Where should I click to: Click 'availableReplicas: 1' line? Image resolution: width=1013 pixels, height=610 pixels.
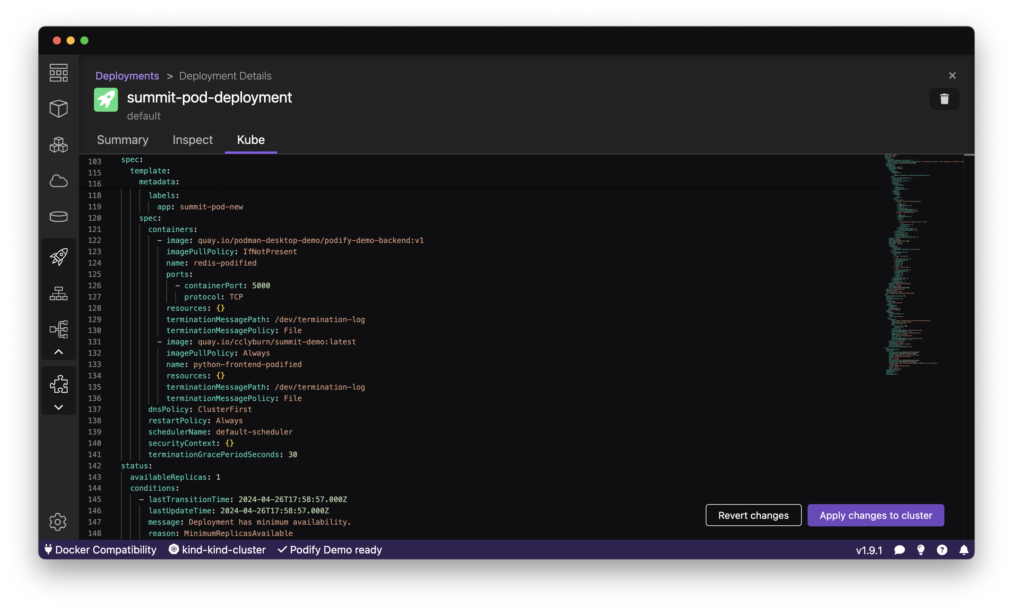pyautogui.click(x=175, y=477)
